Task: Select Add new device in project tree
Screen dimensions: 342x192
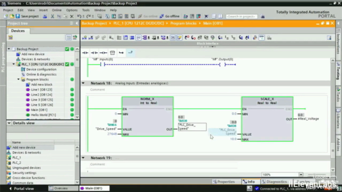Action: click(33, 54)
